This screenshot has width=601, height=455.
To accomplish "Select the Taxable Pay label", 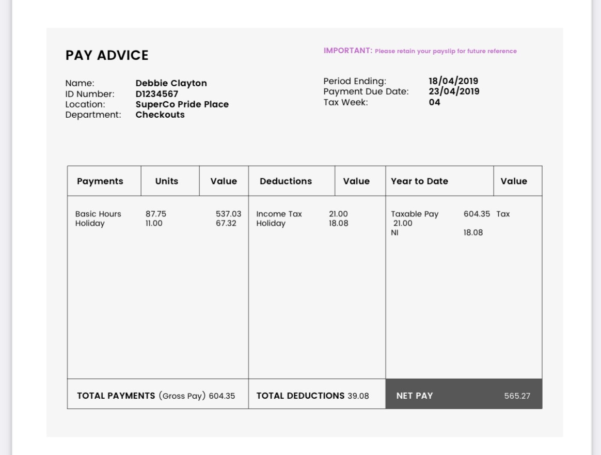I will pyautogui.click(x=415, y=214).
